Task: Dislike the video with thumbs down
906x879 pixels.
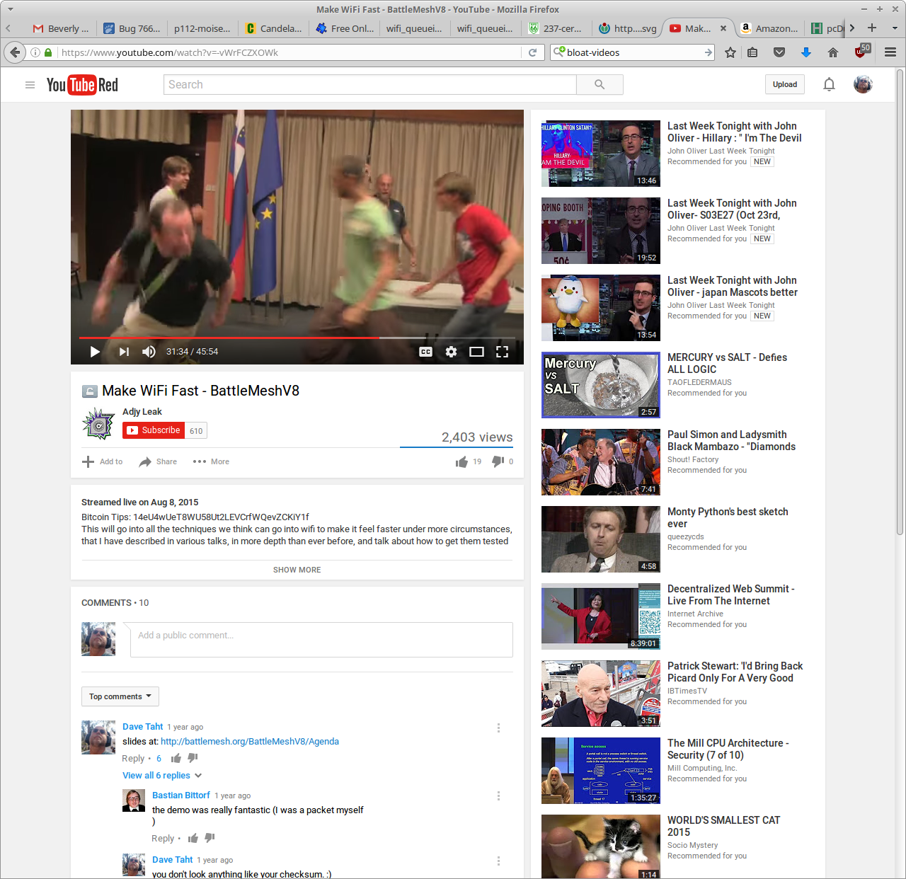Action: (x=498, y=461)
